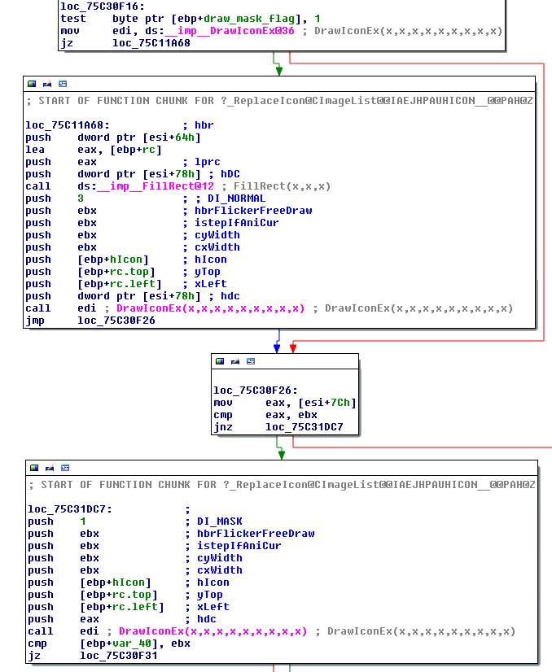
Task: Select the loc_75C30F26 label in small block
Action: coord(256,391)
